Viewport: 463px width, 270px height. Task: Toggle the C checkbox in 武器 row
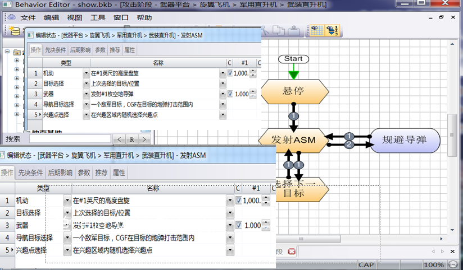(230, 94)
